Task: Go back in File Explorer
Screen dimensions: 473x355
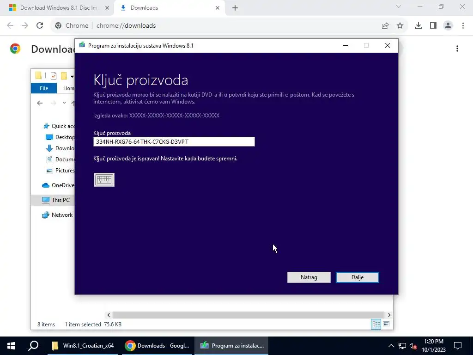Action: 40,103
